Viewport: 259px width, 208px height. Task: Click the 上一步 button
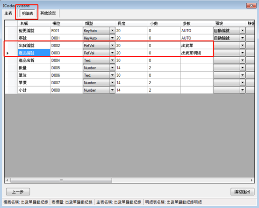pos(18,192)
